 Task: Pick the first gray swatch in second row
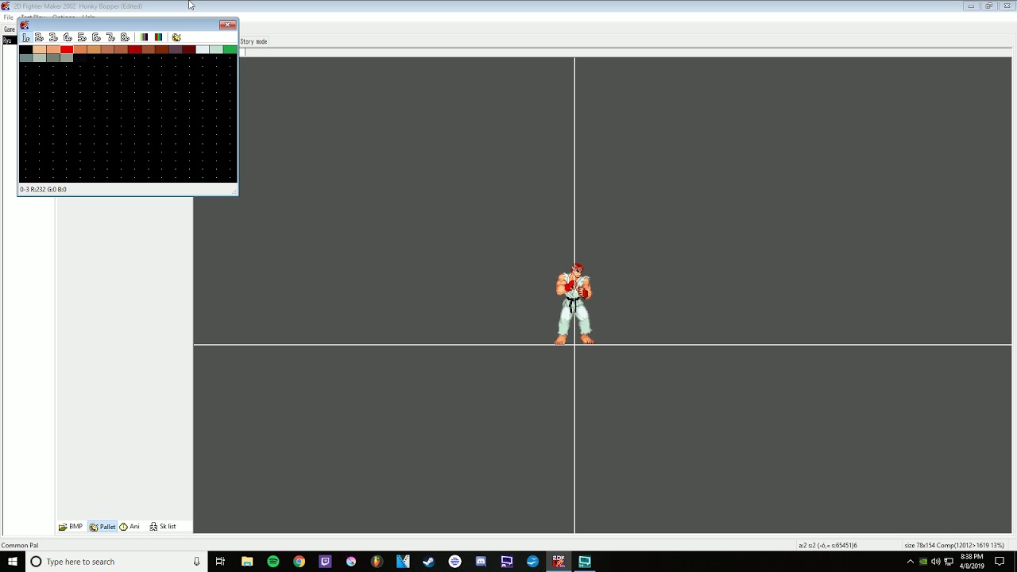25,58
